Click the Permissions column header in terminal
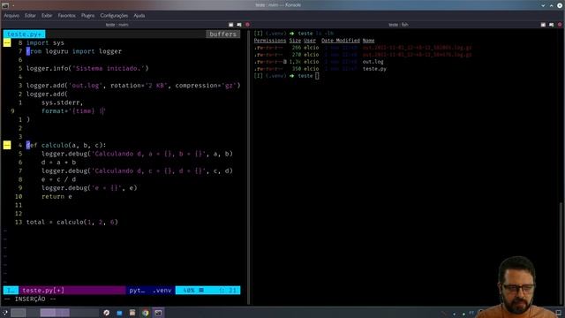 (x=270, y=41)
